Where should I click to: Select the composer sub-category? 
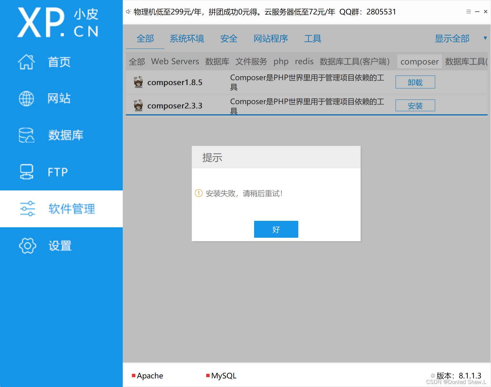point(419,62)
